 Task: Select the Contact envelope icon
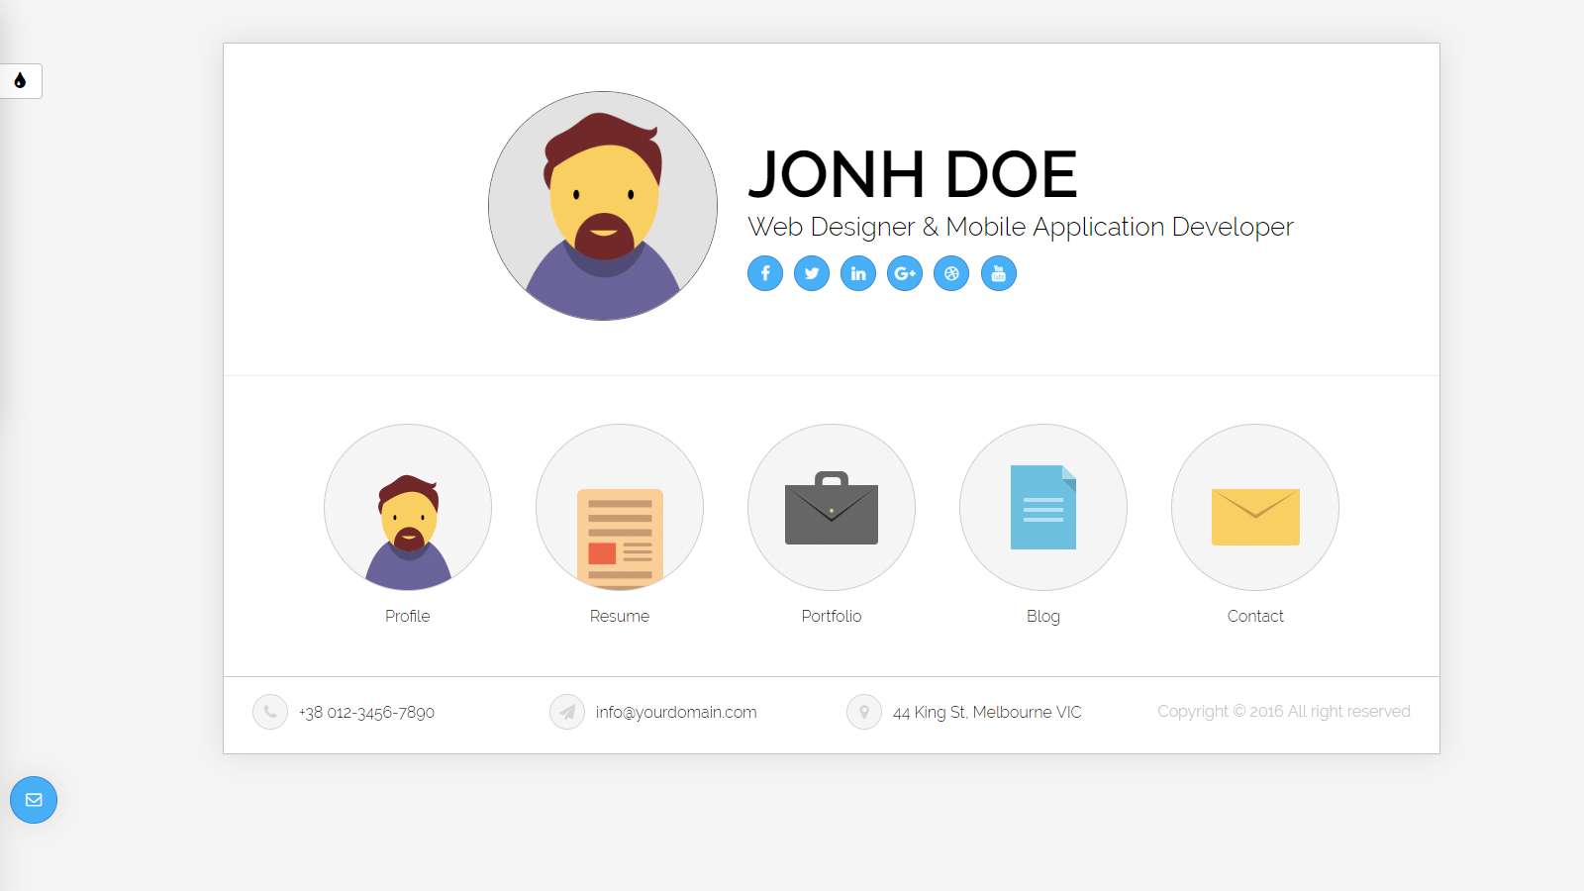pyautogui.click(x=1255, y=508)
